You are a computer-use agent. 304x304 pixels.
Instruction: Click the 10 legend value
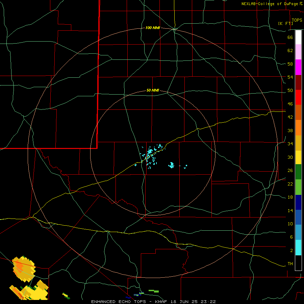point(290,224)
